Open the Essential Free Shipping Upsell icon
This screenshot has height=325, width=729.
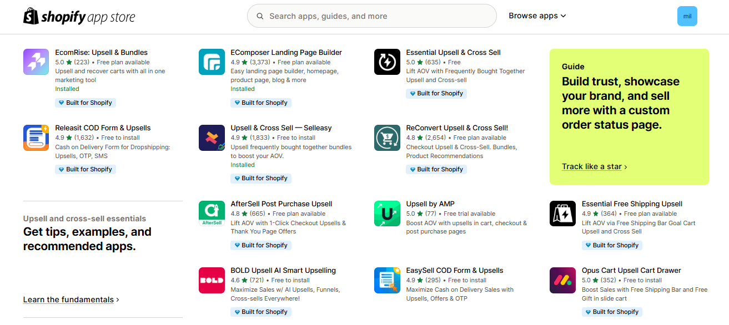(x=563, y=214)
